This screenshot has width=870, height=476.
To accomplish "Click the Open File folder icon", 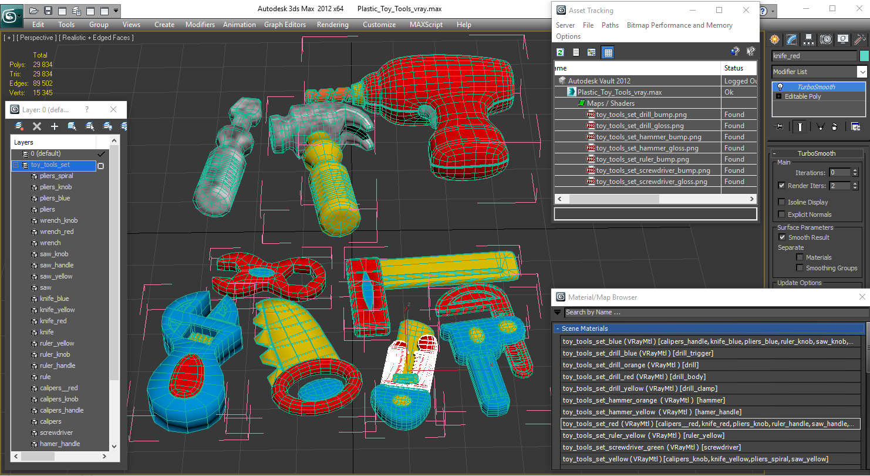I will pyautogui.click(x=34, y=11).
